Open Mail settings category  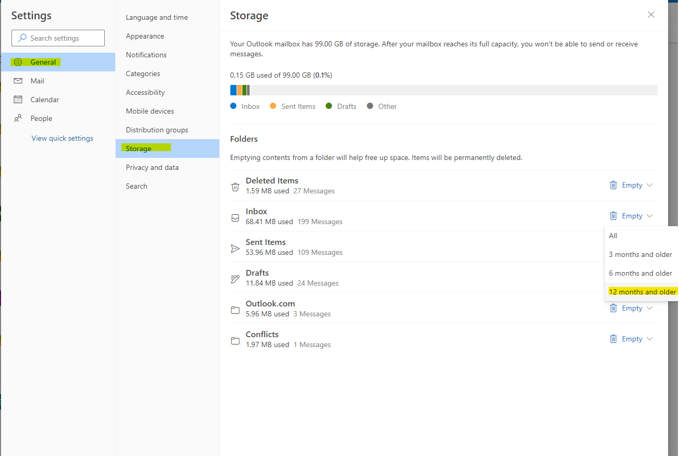click(58, 81)
